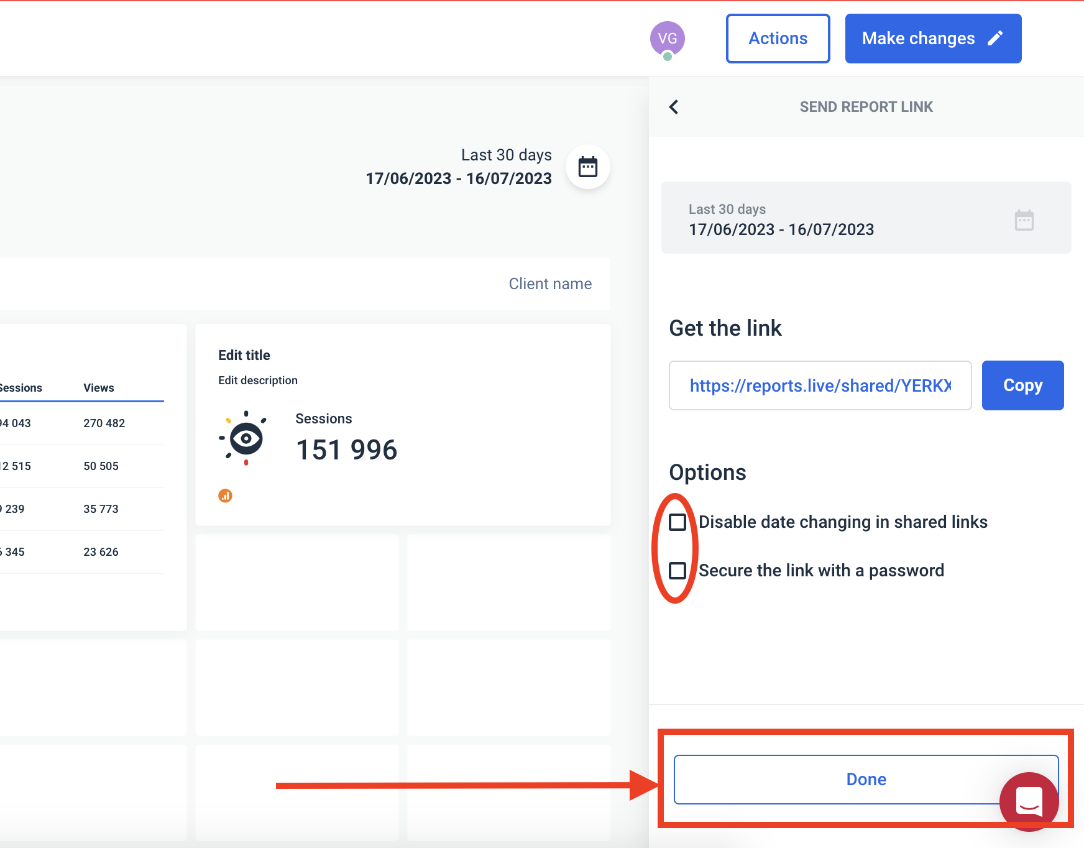Open the calendar icon on the report header

587,166
